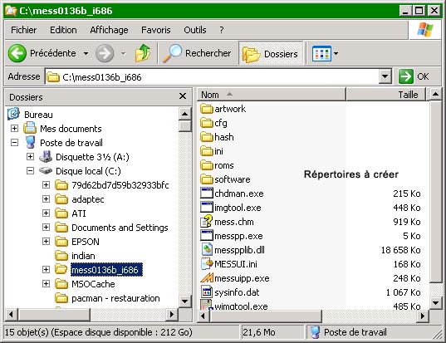Open the Edition menu

[x=63, y=30]
